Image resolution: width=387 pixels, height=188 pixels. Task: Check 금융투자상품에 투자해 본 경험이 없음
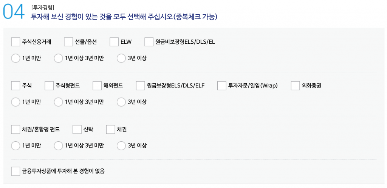click(15, 171)
